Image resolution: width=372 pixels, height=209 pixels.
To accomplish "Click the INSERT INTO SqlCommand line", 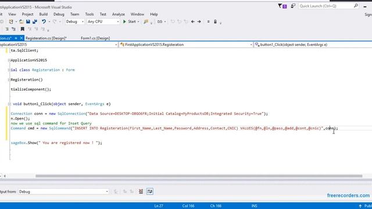I will [x=174, y=128].
